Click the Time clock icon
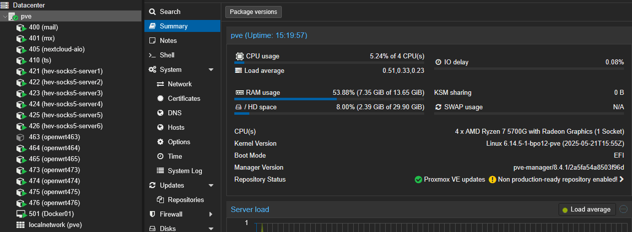Image resolution: width=632 pixels, height=232 pixels. coord(160,157)
